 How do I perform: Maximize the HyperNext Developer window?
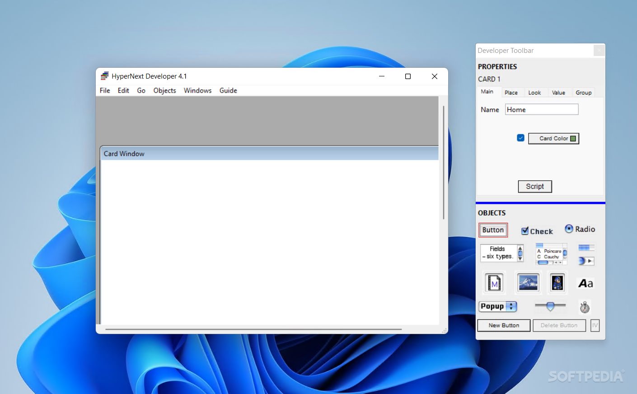[x=408, y=76]
